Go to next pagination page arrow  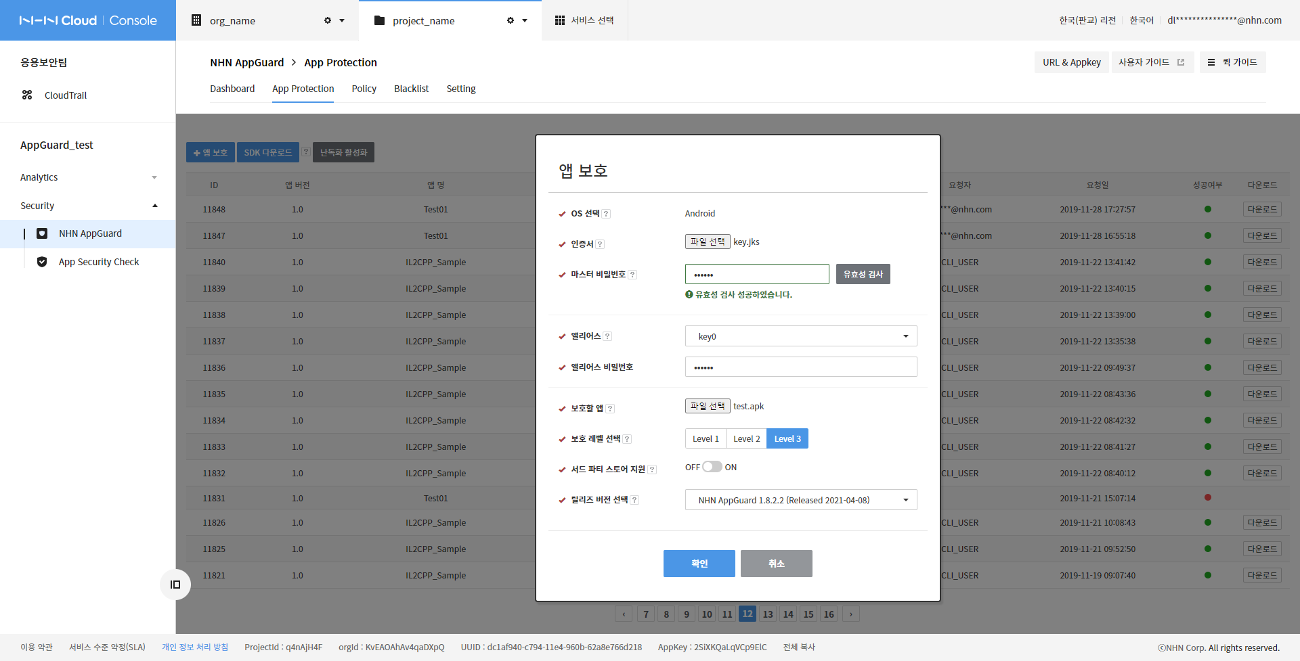click(x=851, y=614)
